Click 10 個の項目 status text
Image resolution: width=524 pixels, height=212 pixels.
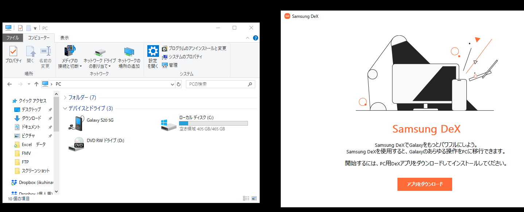(x=19, y=199)
